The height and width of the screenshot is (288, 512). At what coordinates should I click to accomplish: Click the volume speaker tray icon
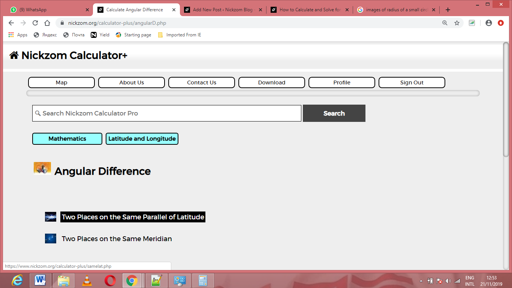pos(448,281)
